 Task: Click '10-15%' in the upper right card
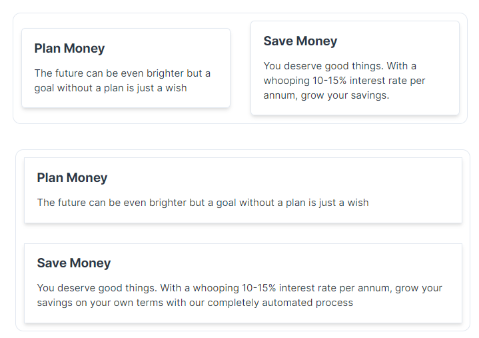point(329,81)
